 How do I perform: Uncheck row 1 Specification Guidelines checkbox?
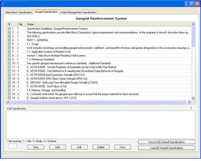[x=9, y=29]
